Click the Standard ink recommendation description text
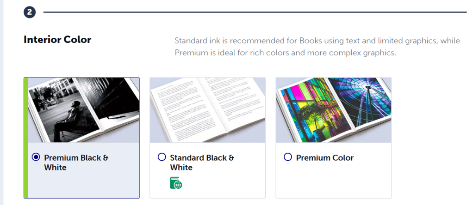Viewport: 473px width, 205px height. [x=317, y=47]
